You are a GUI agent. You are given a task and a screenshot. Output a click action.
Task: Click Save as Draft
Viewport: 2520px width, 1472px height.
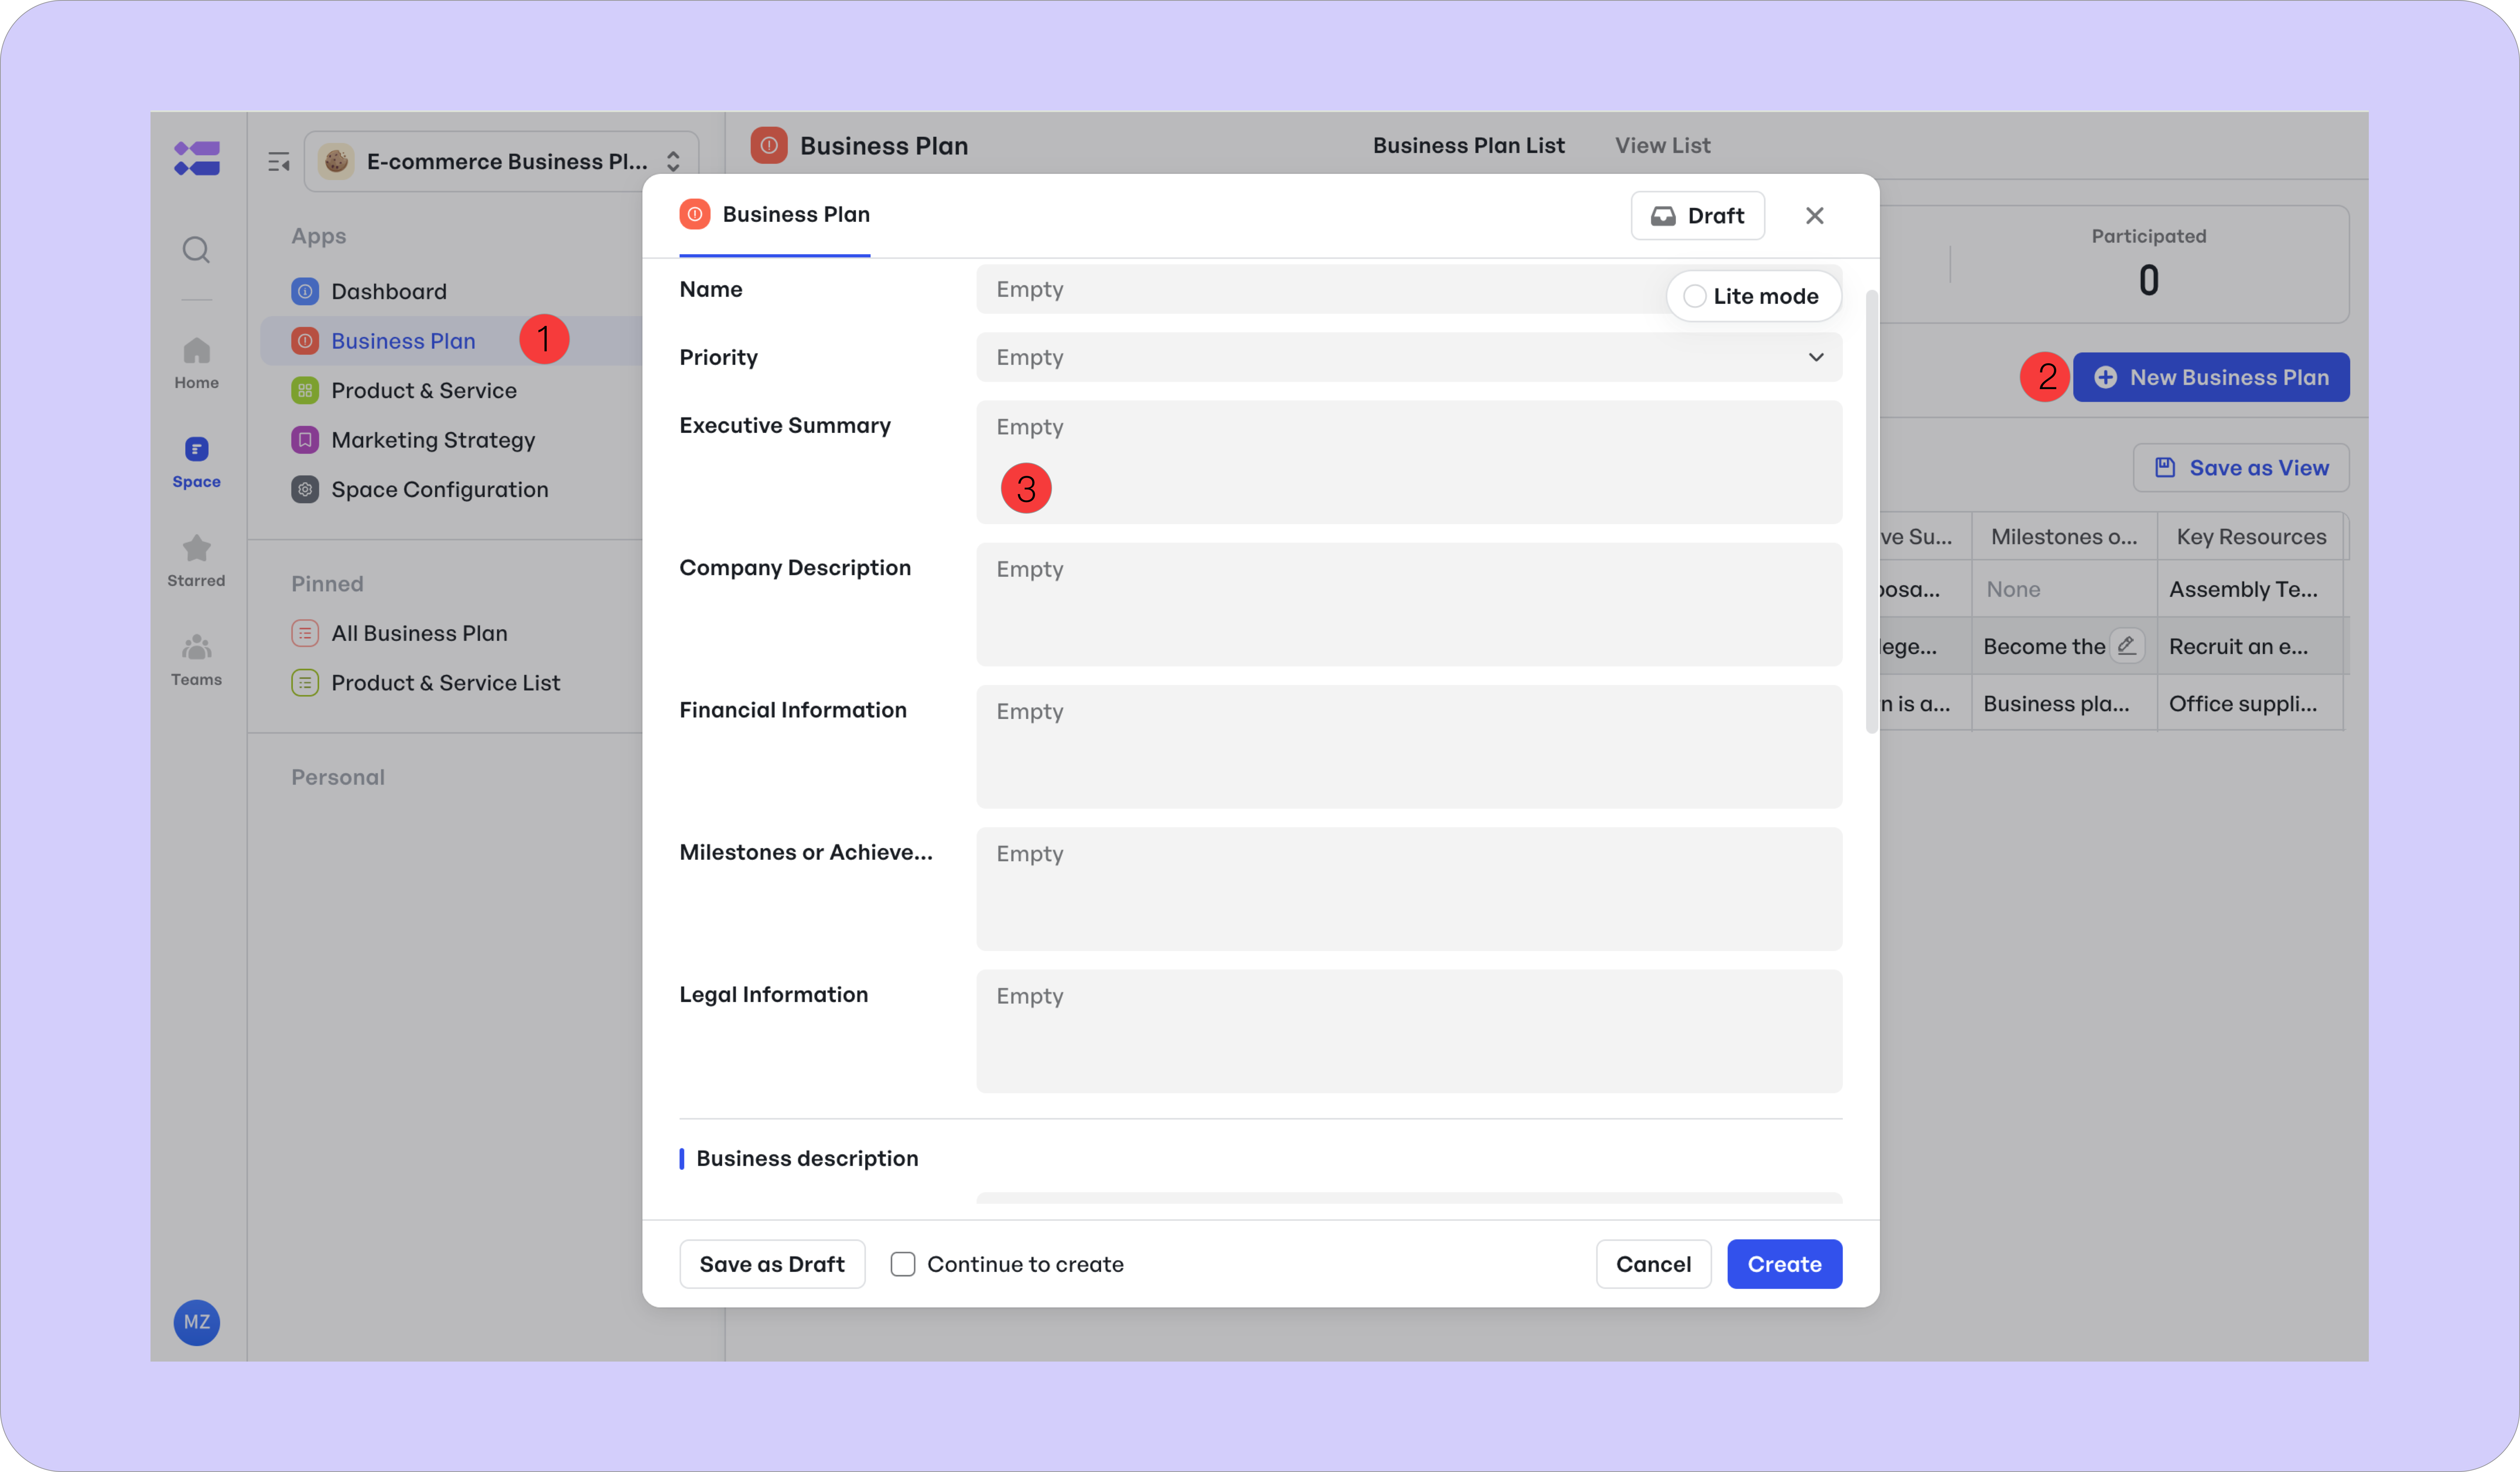click(772, 1264)
